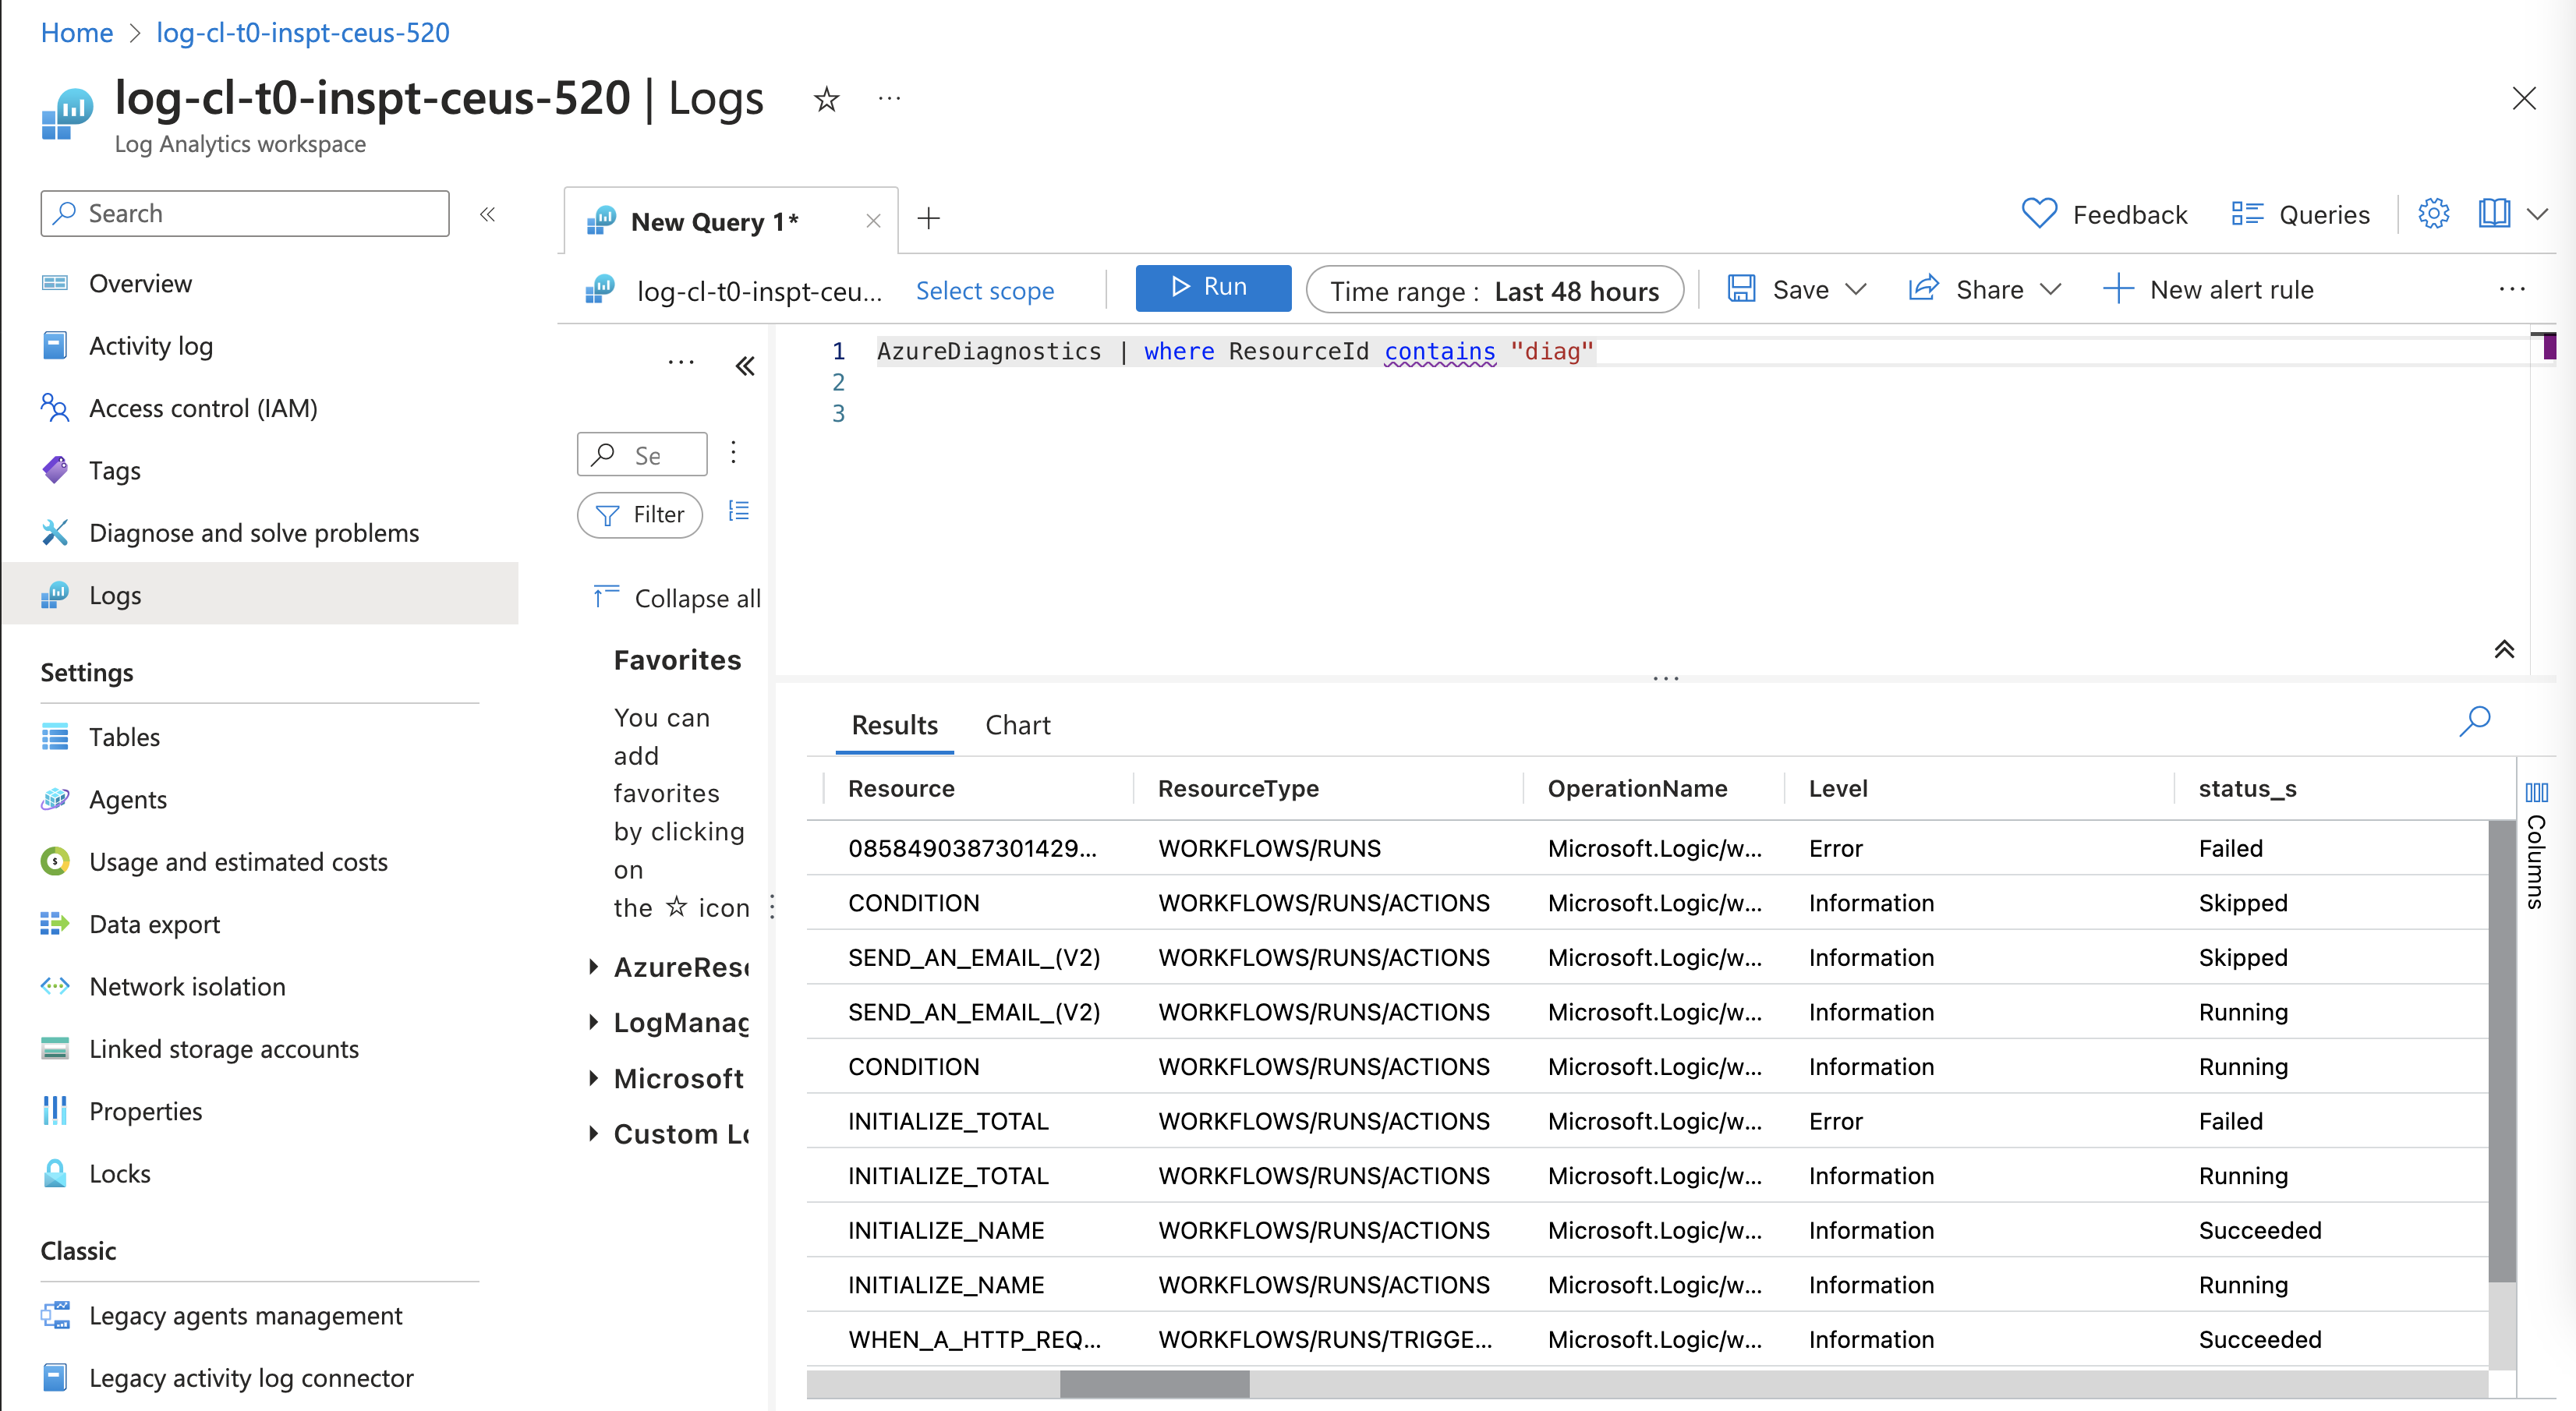The height and width of the screenshot is (1411, 2576).
Task: Sort by the status_s column header
Action: tap(2247, 789)
